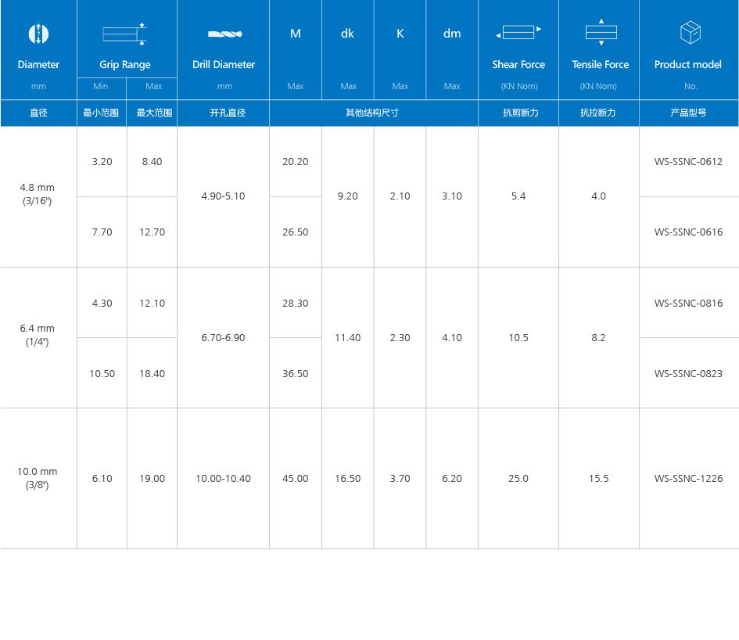Click the 25.0 shear force value
This screenshot has width=739, height=640.
click(x=518, y=479)
